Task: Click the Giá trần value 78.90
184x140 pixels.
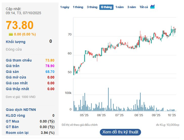Action: pyautogui.click(x=50, y=66)
